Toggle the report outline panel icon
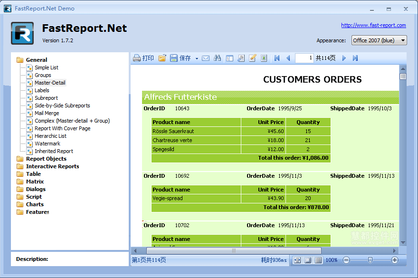Image resolution: width=418 pixels, height=278 pixels. [x=229, y=58]
